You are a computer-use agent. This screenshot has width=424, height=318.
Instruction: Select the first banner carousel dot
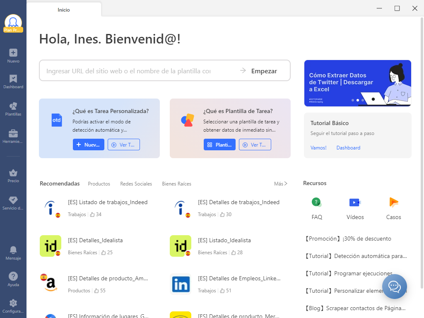353,100
